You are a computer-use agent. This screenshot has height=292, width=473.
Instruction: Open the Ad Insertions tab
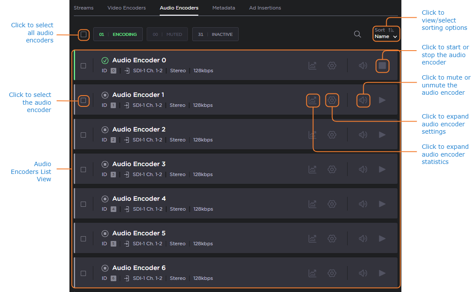point(265,8)
